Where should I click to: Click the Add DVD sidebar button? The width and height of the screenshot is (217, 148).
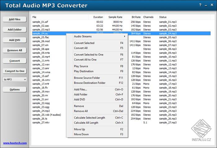pos(15,40)
